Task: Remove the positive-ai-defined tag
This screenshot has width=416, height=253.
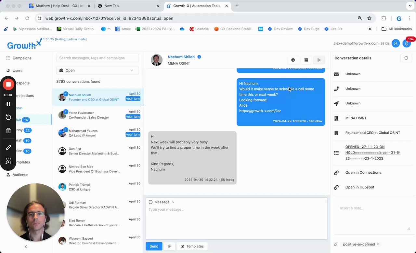Action: pos(378,244)
